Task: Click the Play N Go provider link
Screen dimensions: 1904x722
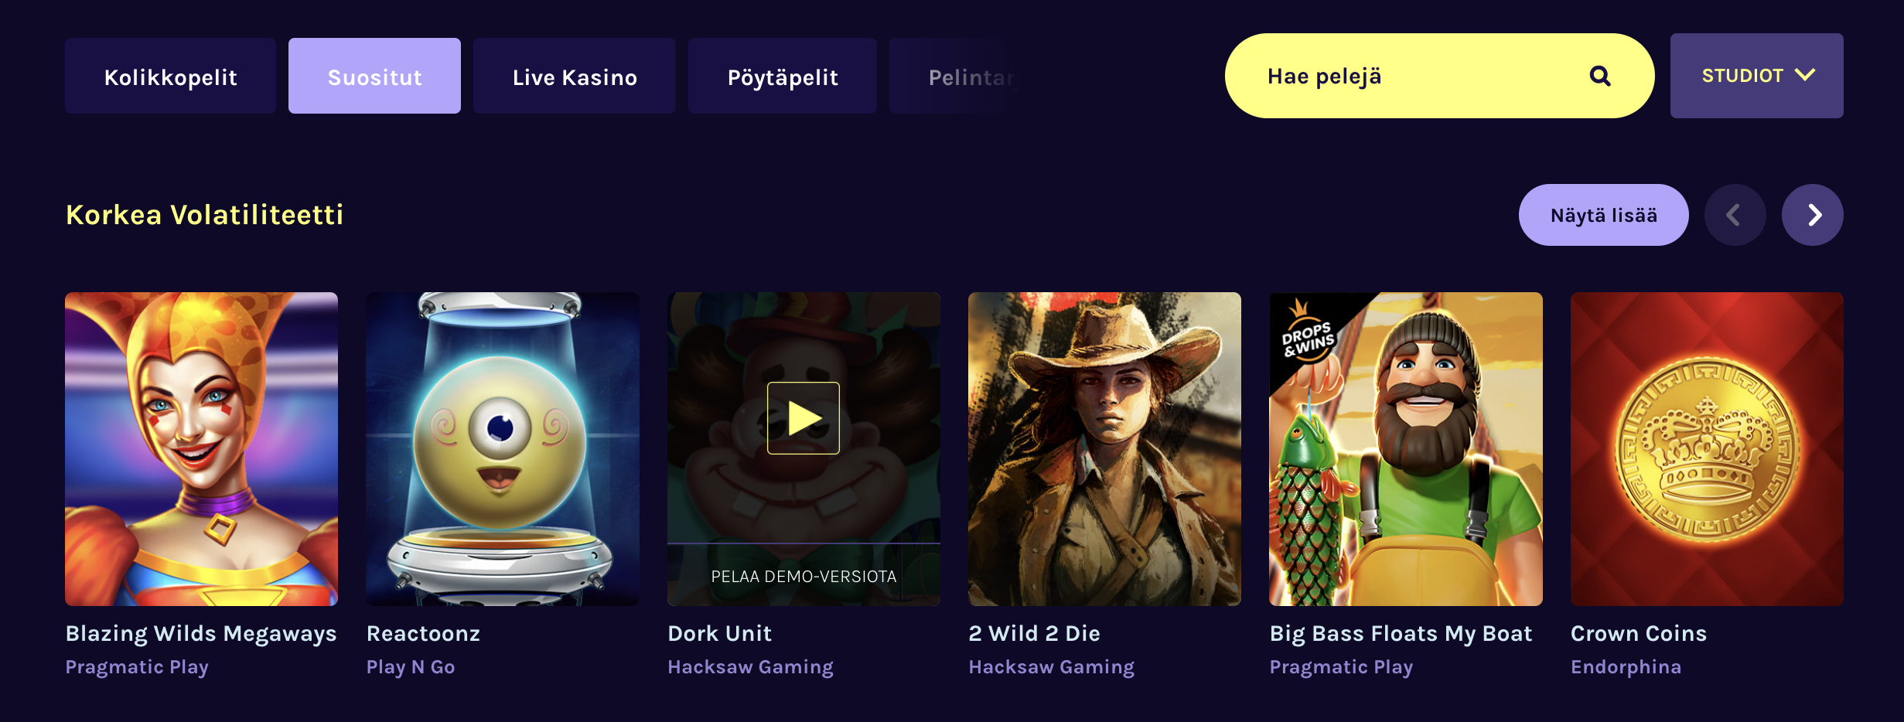Action: (411, 667)
